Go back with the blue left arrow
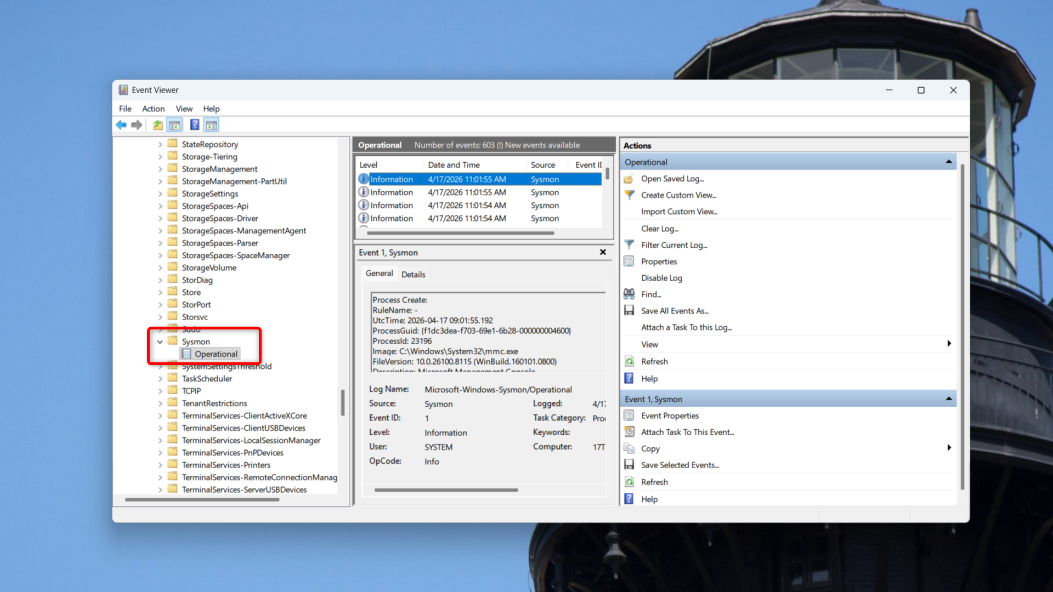The width and height of the screenshot is (1053, 592). [121, 125]
